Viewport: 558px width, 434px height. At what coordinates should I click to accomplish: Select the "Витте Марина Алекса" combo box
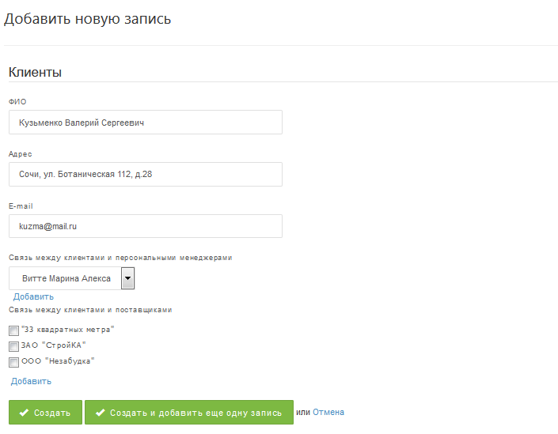pyautogui.click(x=65, y=278)
